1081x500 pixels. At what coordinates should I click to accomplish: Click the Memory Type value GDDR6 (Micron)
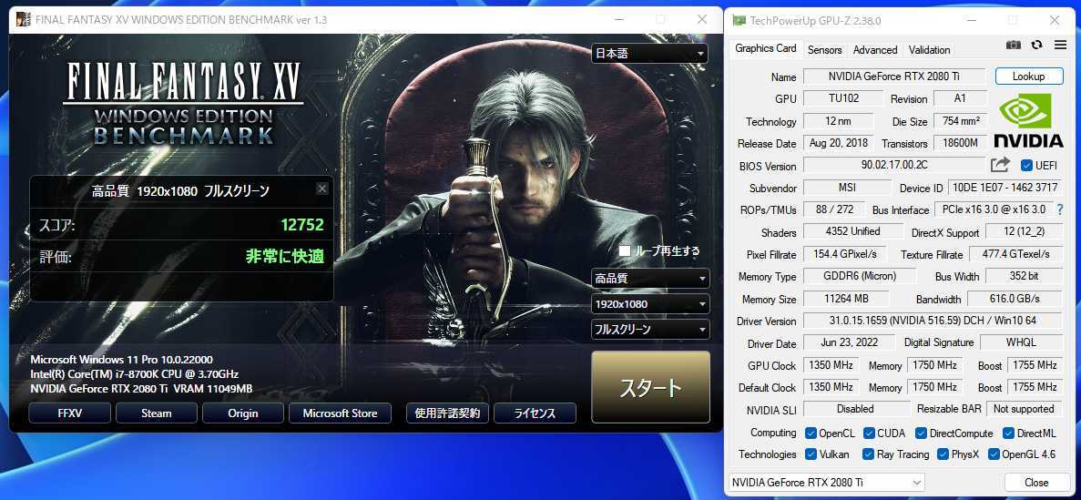[x=860, y=276]
